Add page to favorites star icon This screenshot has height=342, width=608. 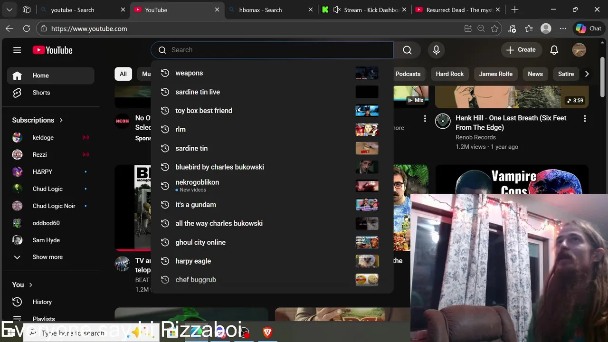(x=494, y=28)
